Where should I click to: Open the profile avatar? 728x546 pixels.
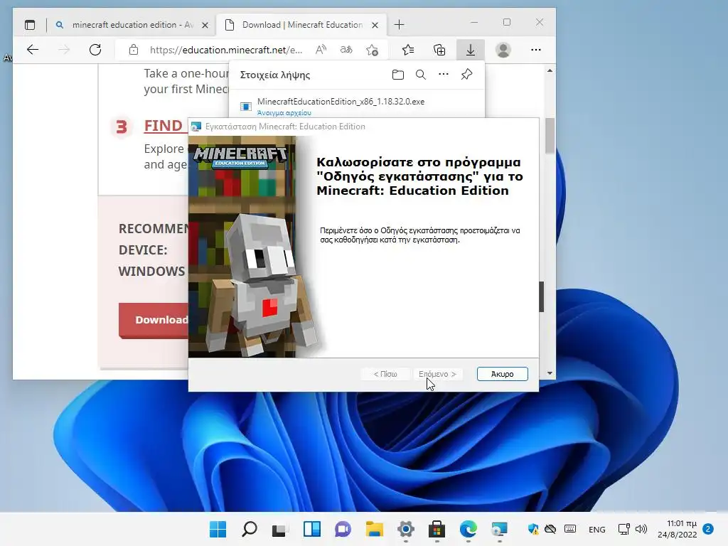(503, 50)
